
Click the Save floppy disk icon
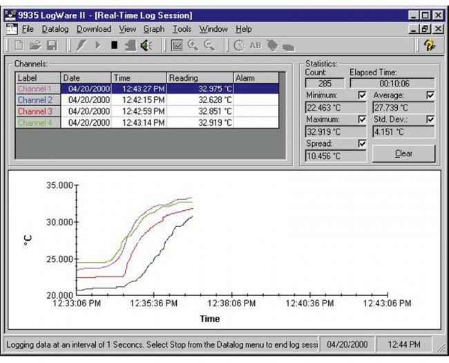tap(52, 46)
